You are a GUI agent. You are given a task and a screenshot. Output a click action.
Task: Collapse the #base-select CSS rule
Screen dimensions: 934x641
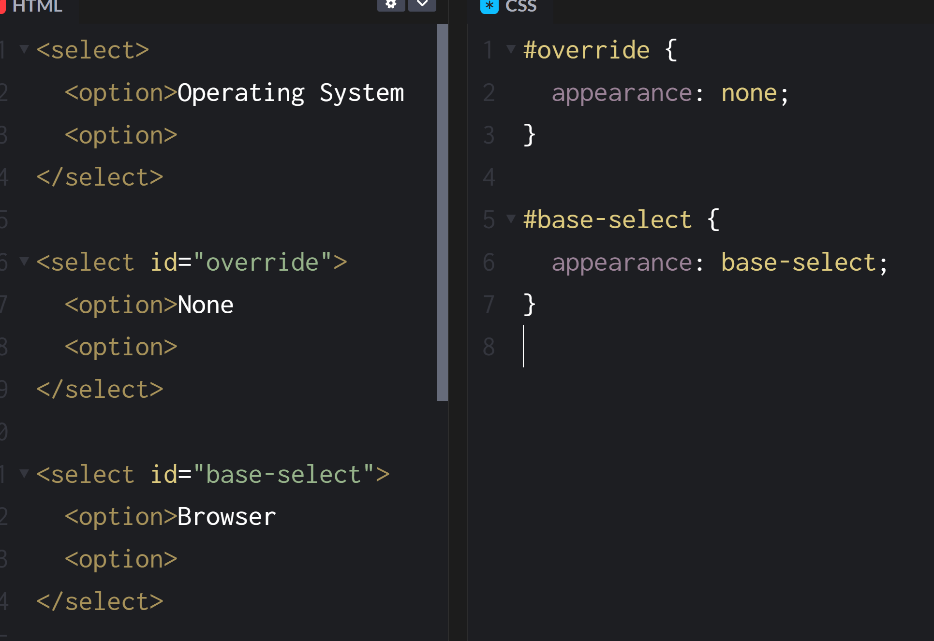tap(510, 219)
